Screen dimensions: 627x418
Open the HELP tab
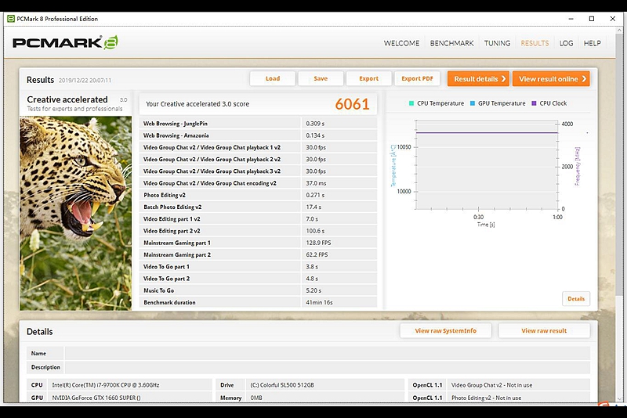(x=592, y=43)
